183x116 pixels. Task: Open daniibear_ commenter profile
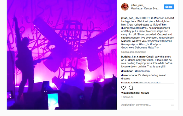[128, 71]
